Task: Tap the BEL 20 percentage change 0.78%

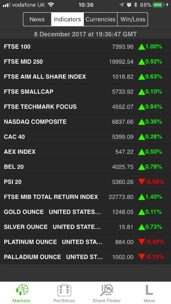Action: pyautogui.click(x=154, y=167)
